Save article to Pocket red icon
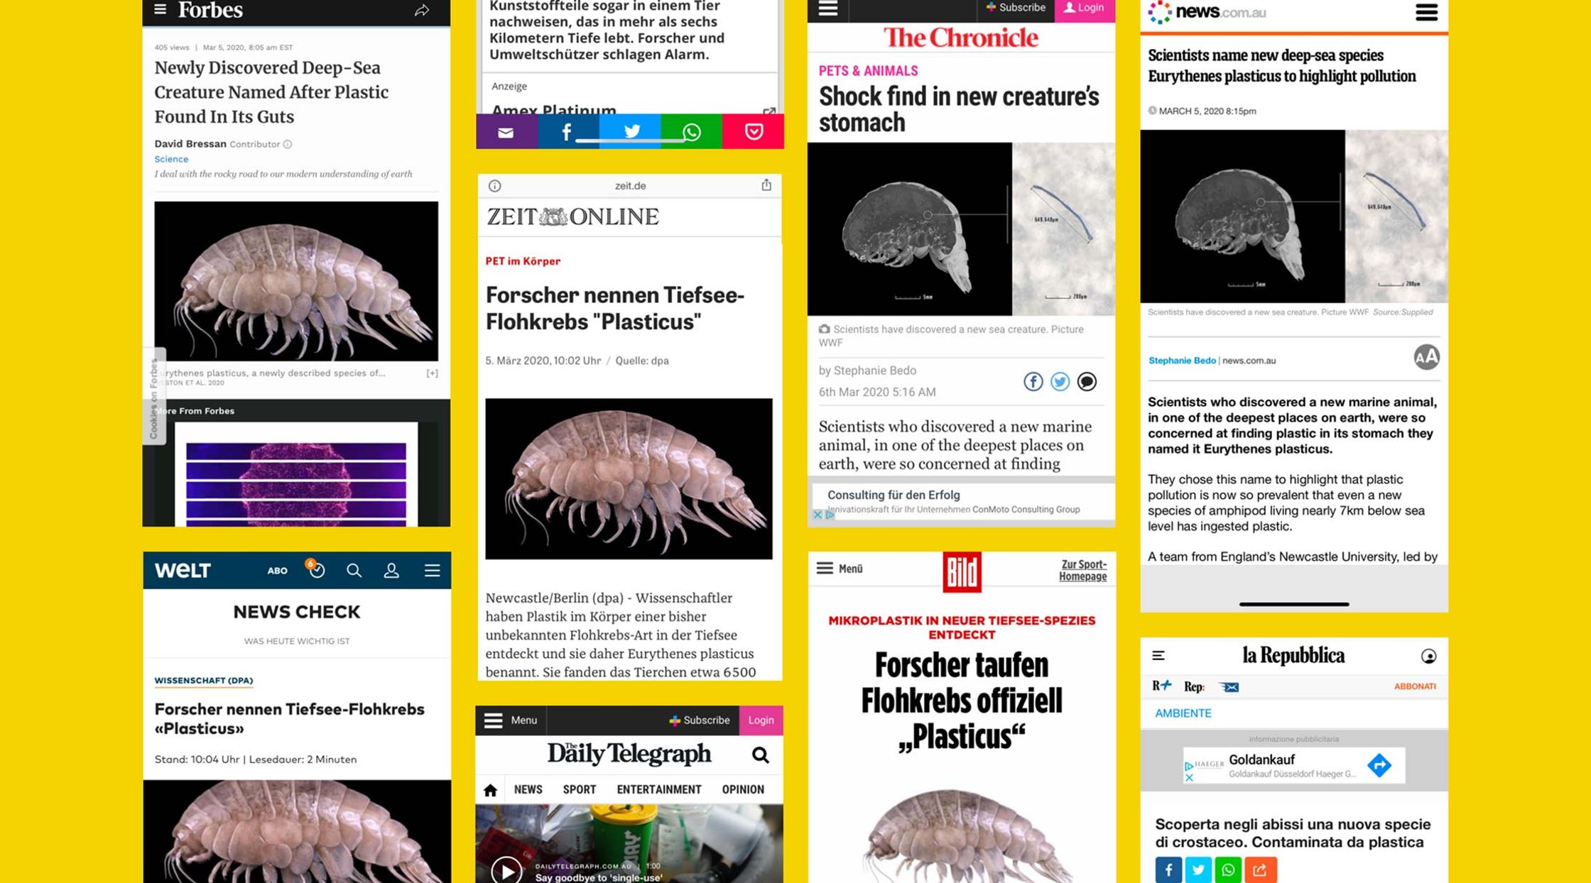 pos(754,132)
